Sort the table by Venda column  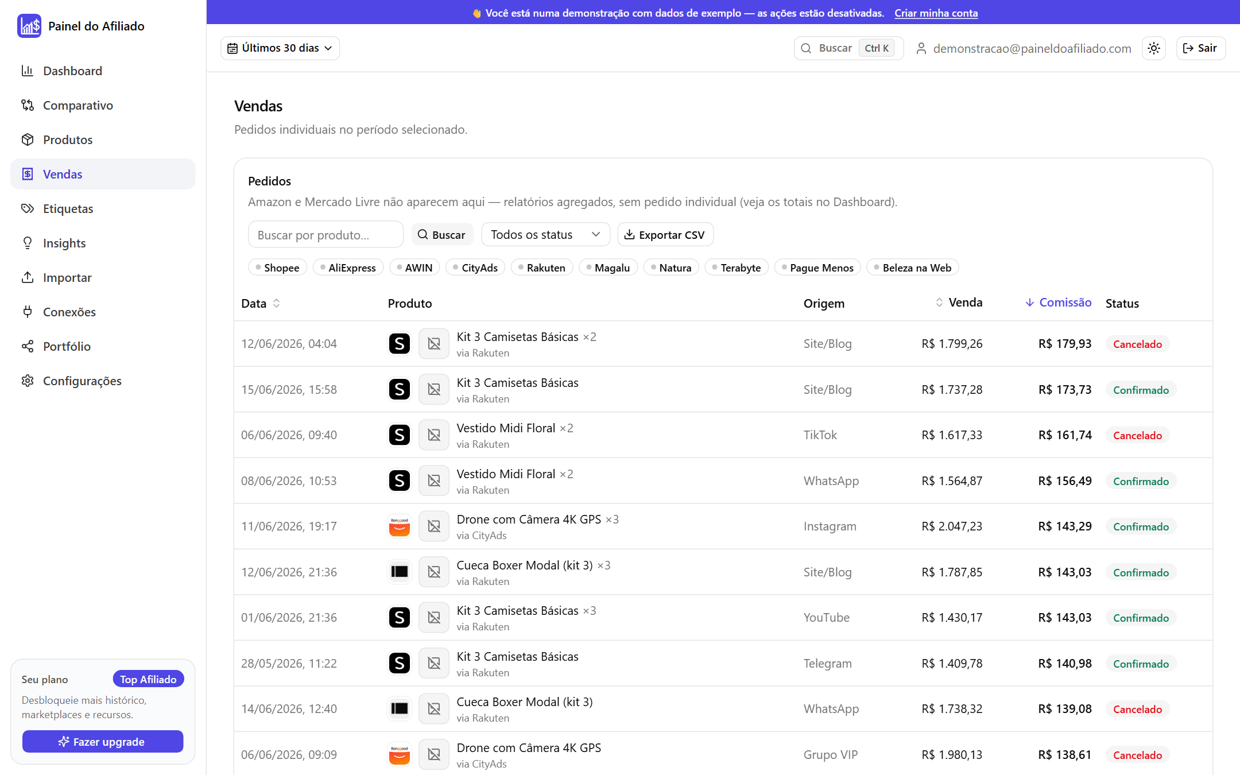tap(959, 303)
